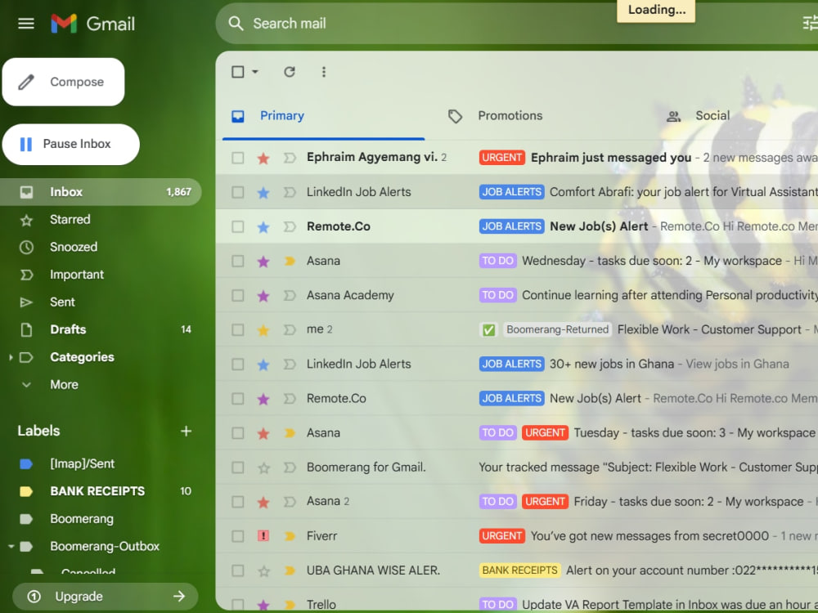818x613 pixels.
Task: Create a new label with plus icon
Action: point(186,431)
